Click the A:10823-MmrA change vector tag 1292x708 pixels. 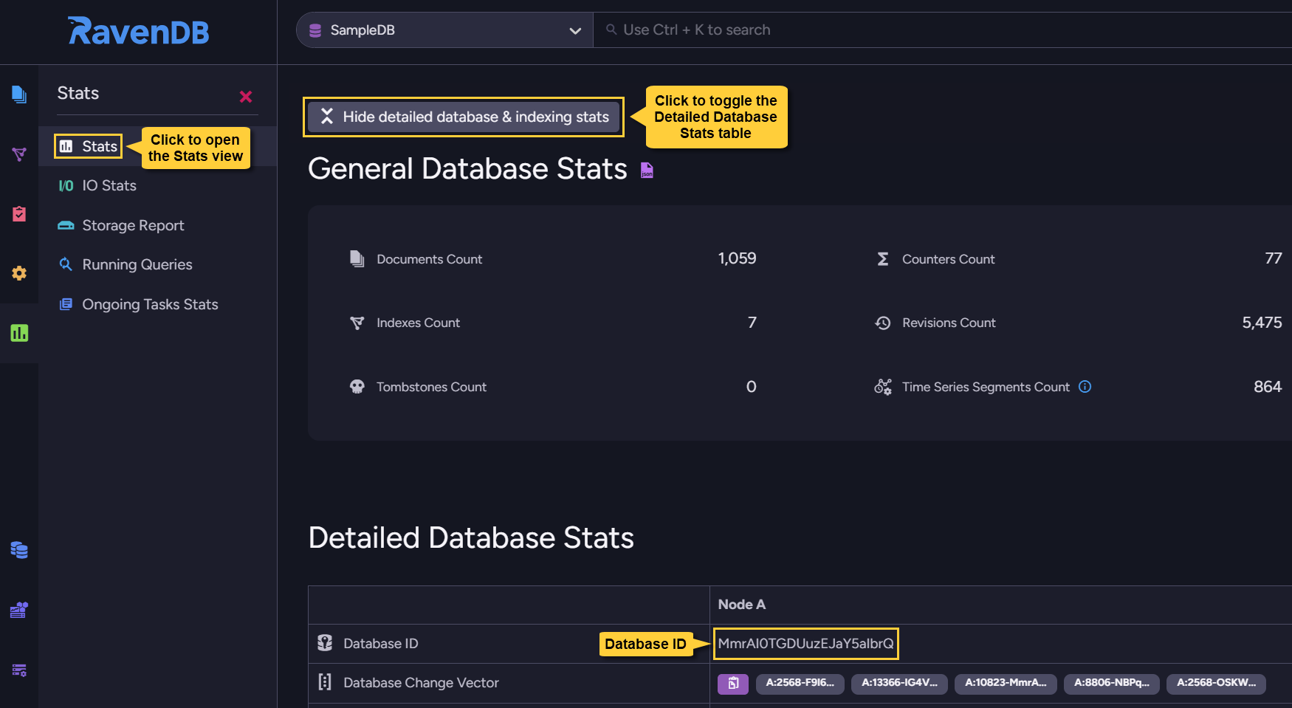click(1006, 684)
